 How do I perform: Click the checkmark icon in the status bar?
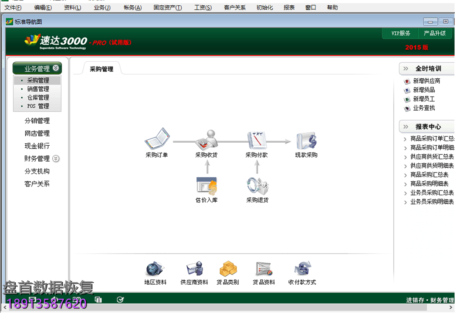120,299
